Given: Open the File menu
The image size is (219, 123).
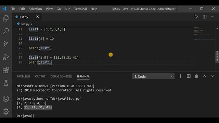Looking at the screenshot, I should pyautogui.click(x=13, y=9).
